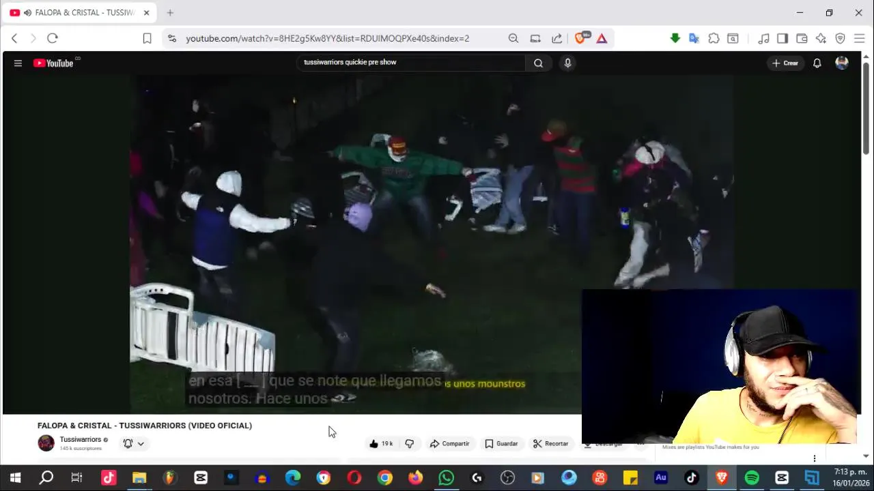The image size is (874, 491).
Task: Open WhatsApp from taskbar
Action: [447, 478]
